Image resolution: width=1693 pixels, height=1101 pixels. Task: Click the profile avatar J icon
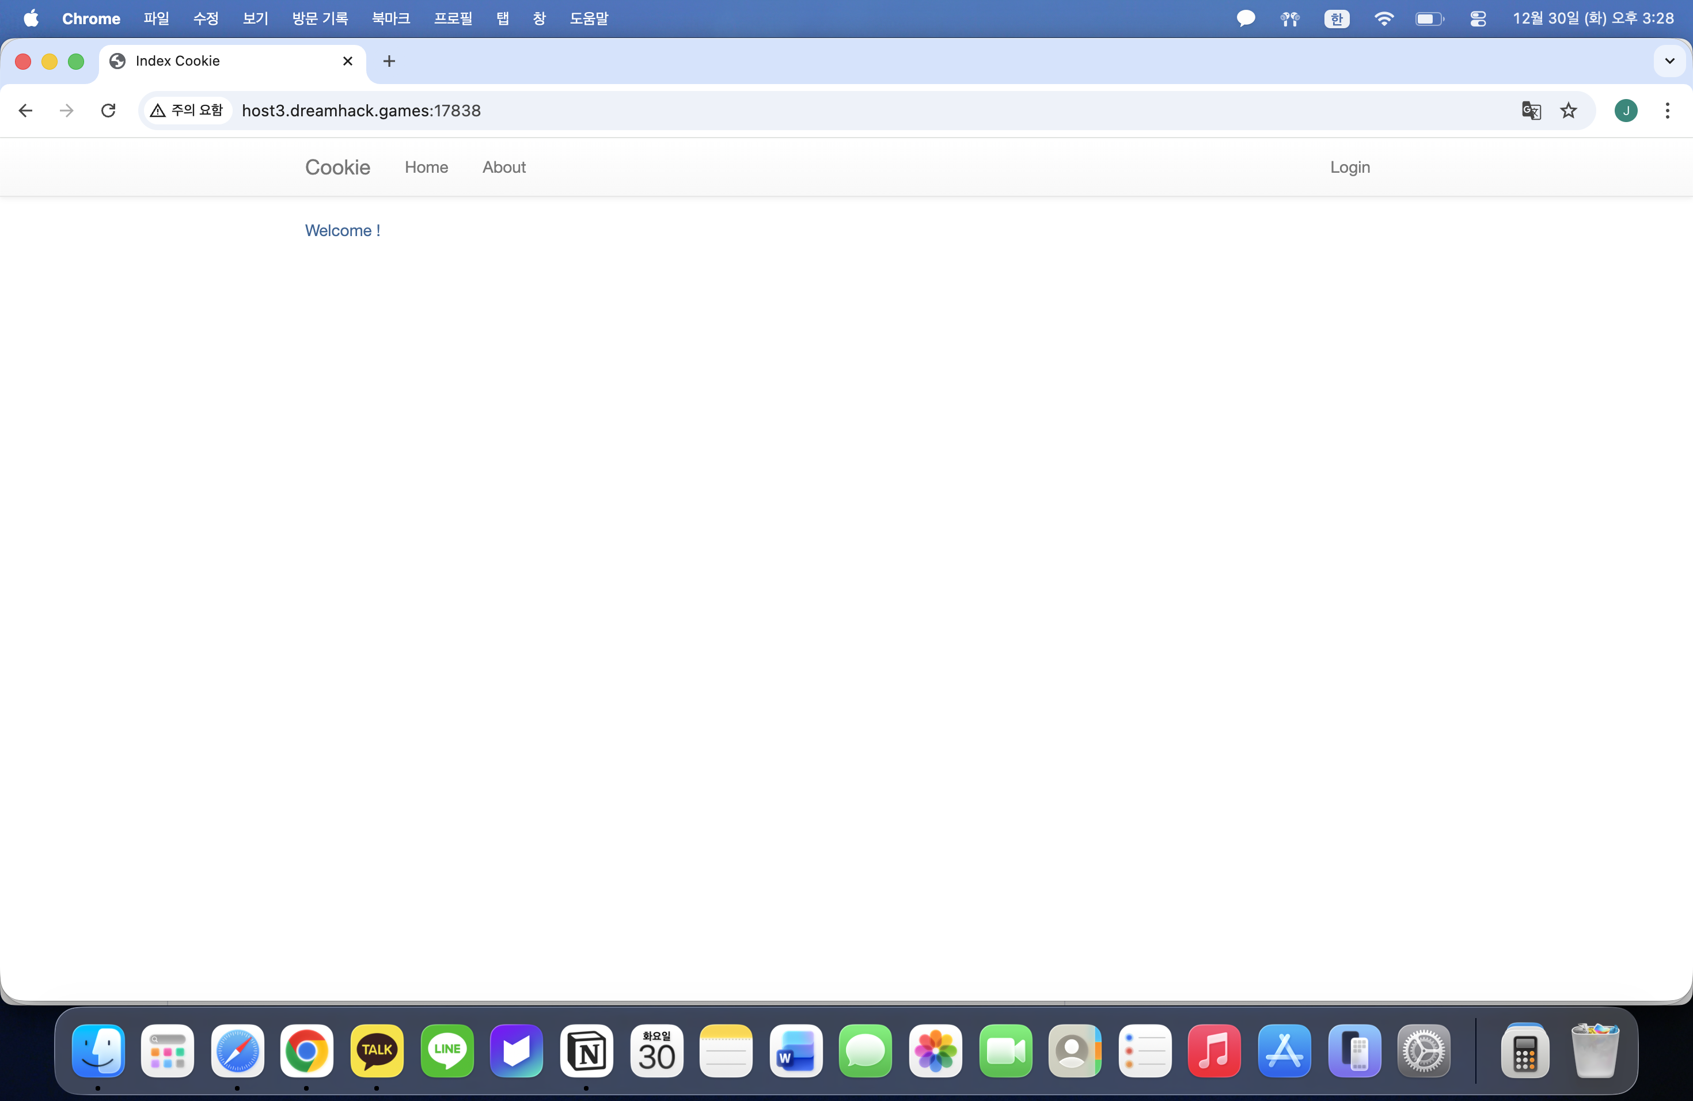coord(1626,110)
